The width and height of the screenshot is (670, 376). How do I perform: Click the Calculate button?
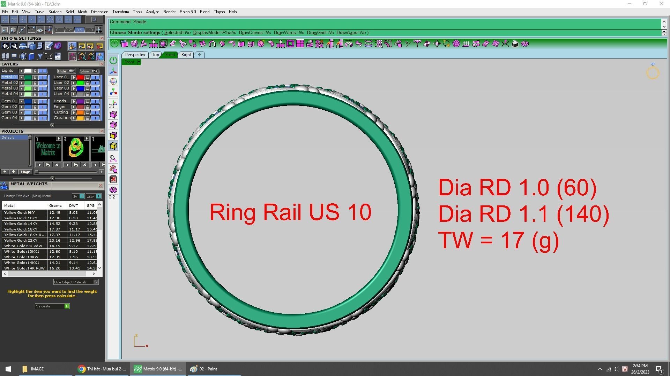[x=52, y=306]
